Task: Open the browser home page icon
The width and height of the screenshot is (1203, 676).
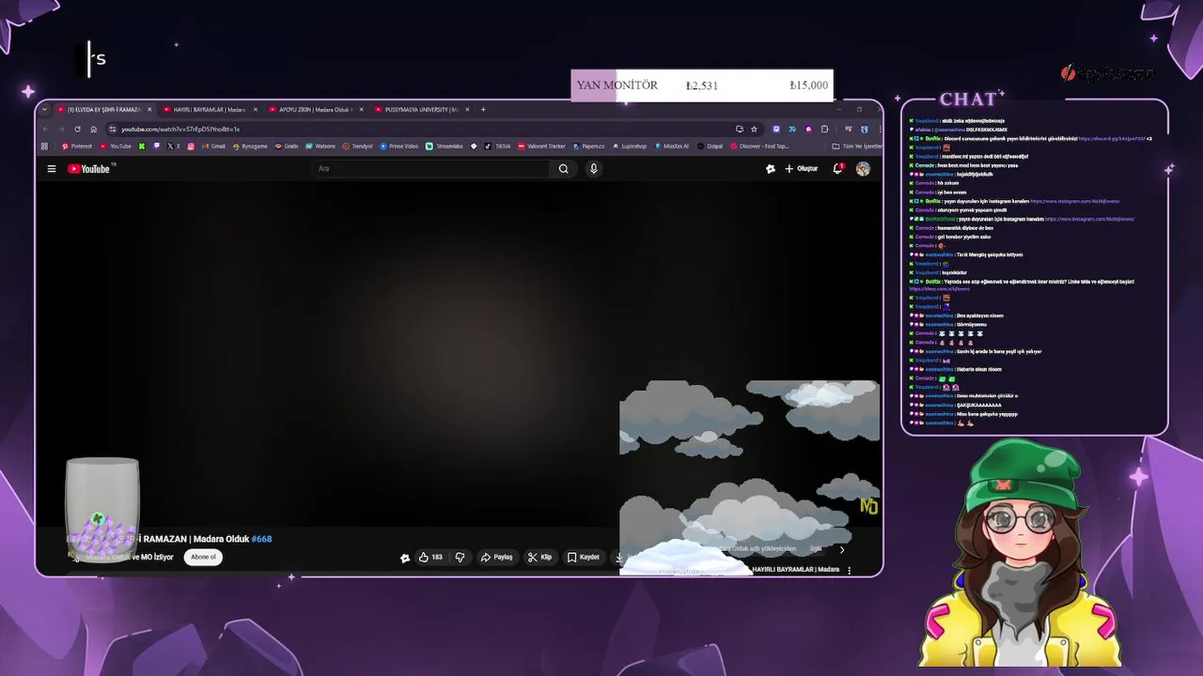Action: click(x=93, y=129)
